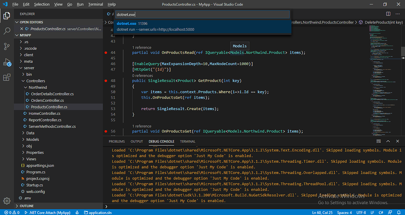The height and width of the screenshot is (215, 405).
Task: Click the process picker input field
Action: (202, 15)
